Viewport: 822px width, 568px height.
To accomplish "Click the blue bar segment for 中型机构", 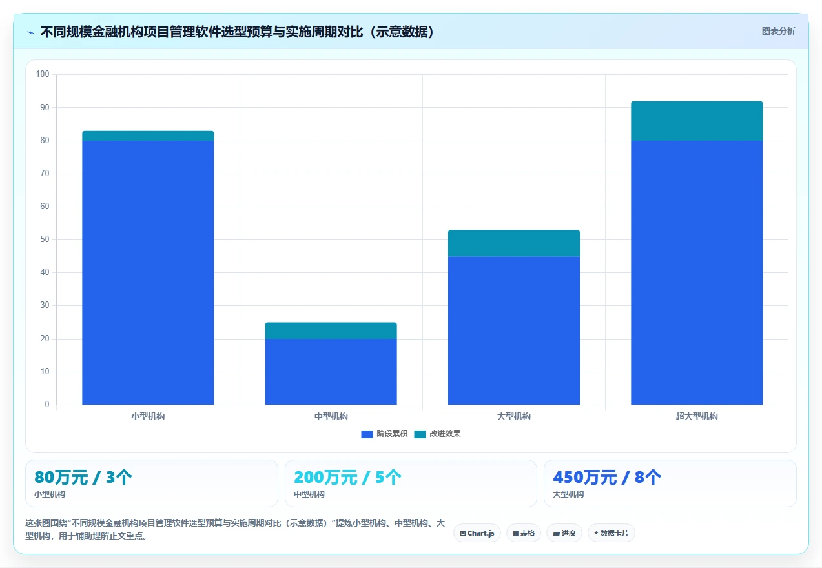I will [x=331, y=372].
